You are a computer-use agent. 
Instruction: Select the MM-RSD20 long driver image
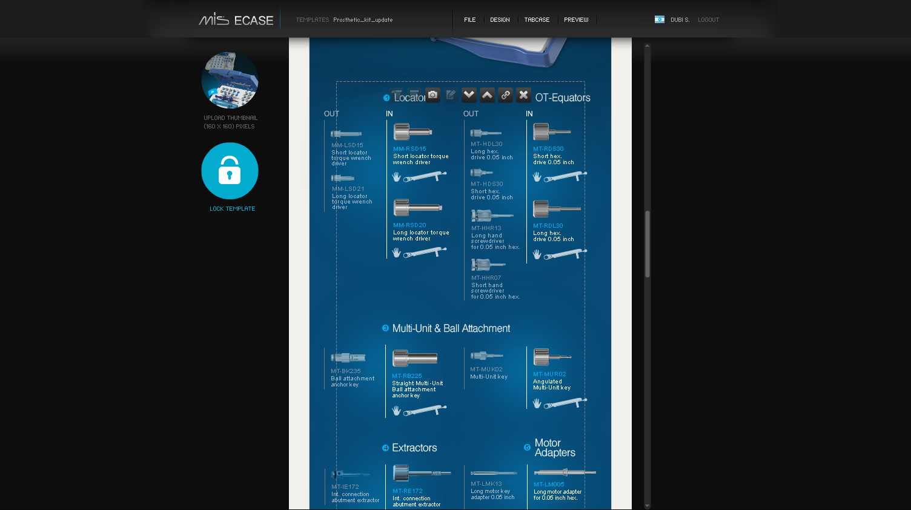pyautogui.click(x=417, y=208)
